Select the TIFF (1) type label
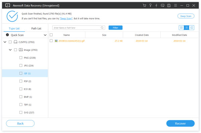This screenshot has width=201, height=133. (27, 105)
